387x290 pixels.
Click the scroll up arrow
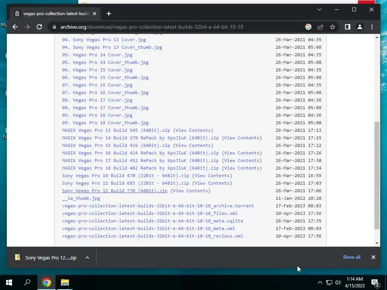pyautogui.click(x=377, y=37)
